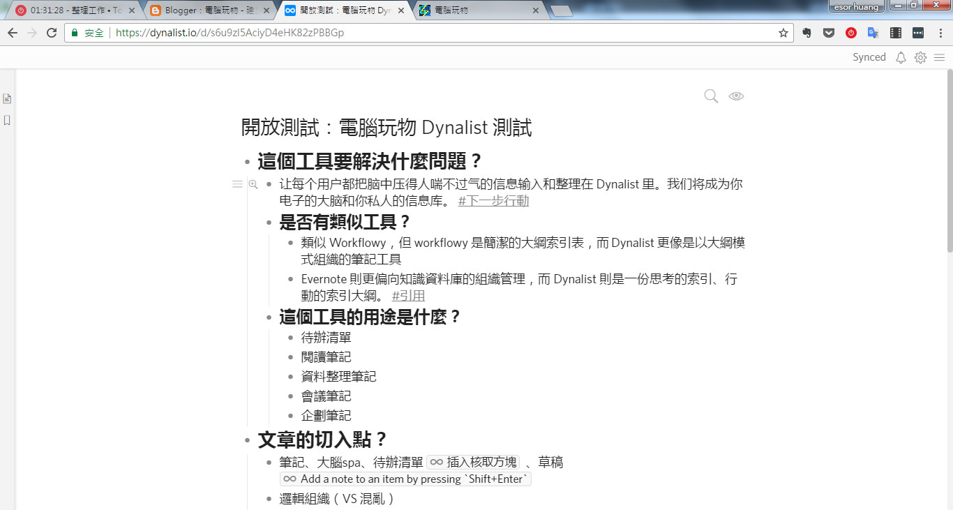Screen dimensions: 953x510
Task: Click the film strip extension icon
Action: [x=896, y=33]
